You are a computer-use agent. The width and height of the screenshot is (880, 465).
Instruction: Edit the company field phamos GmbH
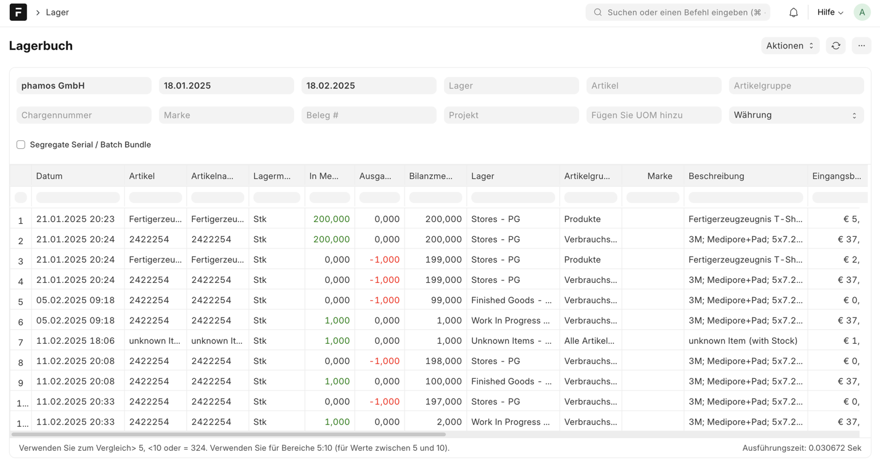coord(84,85)
